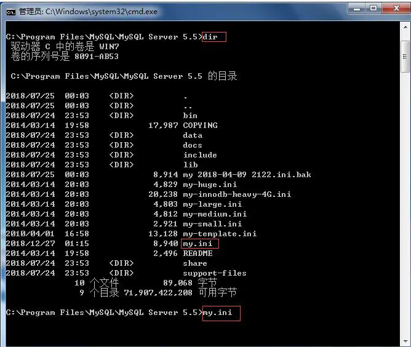This screenshot has height=347, width=411.
Task: Click the time '01:15' entry
Action: point(77,244)
